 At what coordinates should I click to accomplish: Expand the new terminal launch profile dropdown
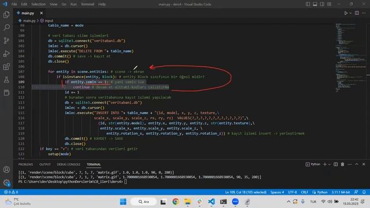330,164
